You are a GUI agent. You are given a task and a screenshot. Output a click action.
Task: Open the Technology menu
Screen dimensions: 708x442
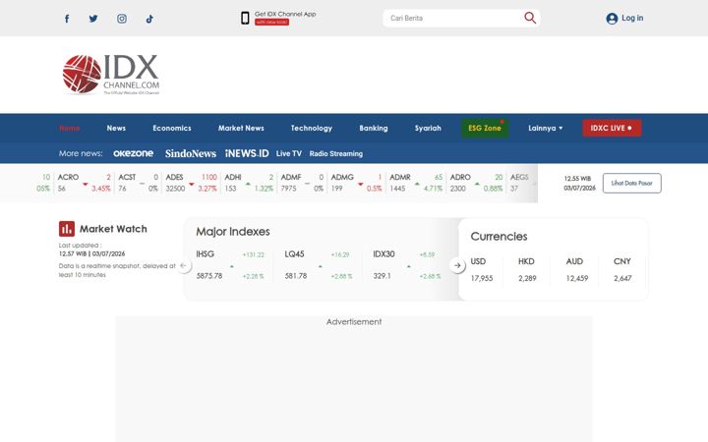click(x=312, y=128)
